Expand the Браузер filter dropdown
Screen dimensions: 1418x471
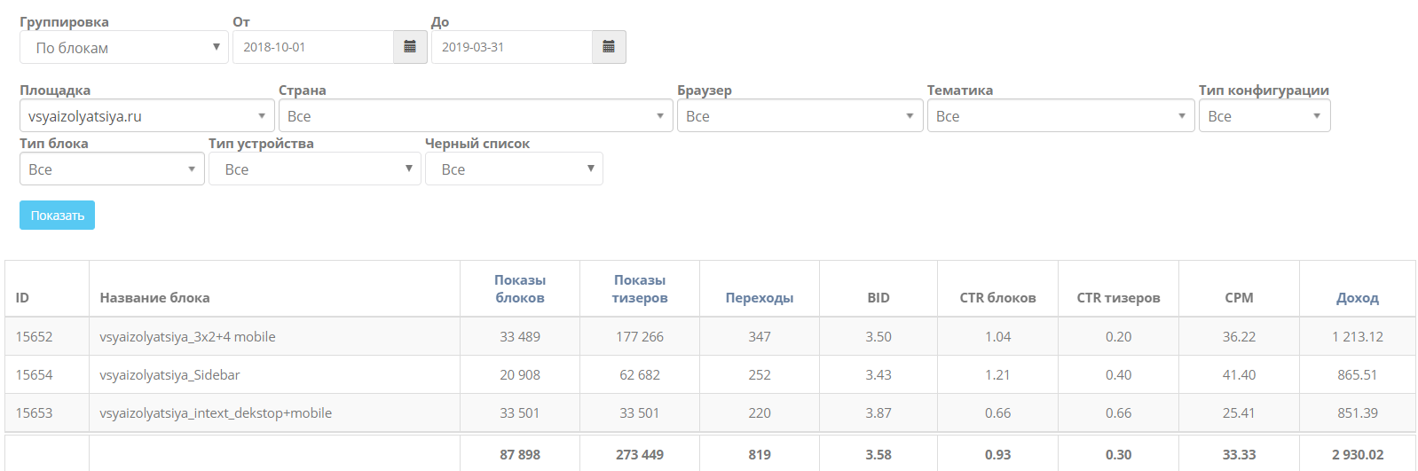point(800,116)
